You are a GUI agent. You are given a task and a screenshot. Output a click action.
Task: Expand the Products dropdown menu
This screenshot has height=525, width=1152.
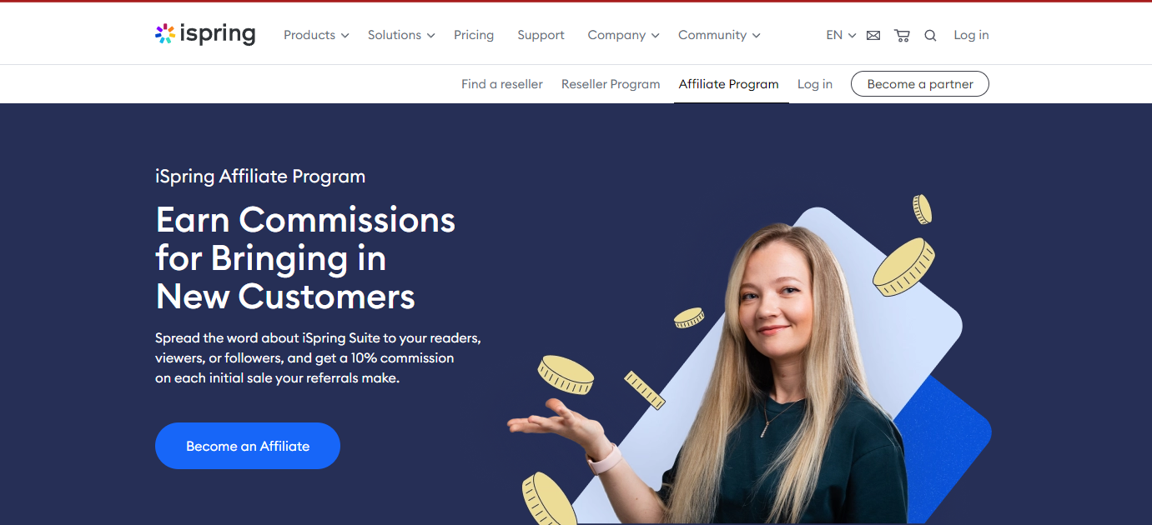[316, 35]
